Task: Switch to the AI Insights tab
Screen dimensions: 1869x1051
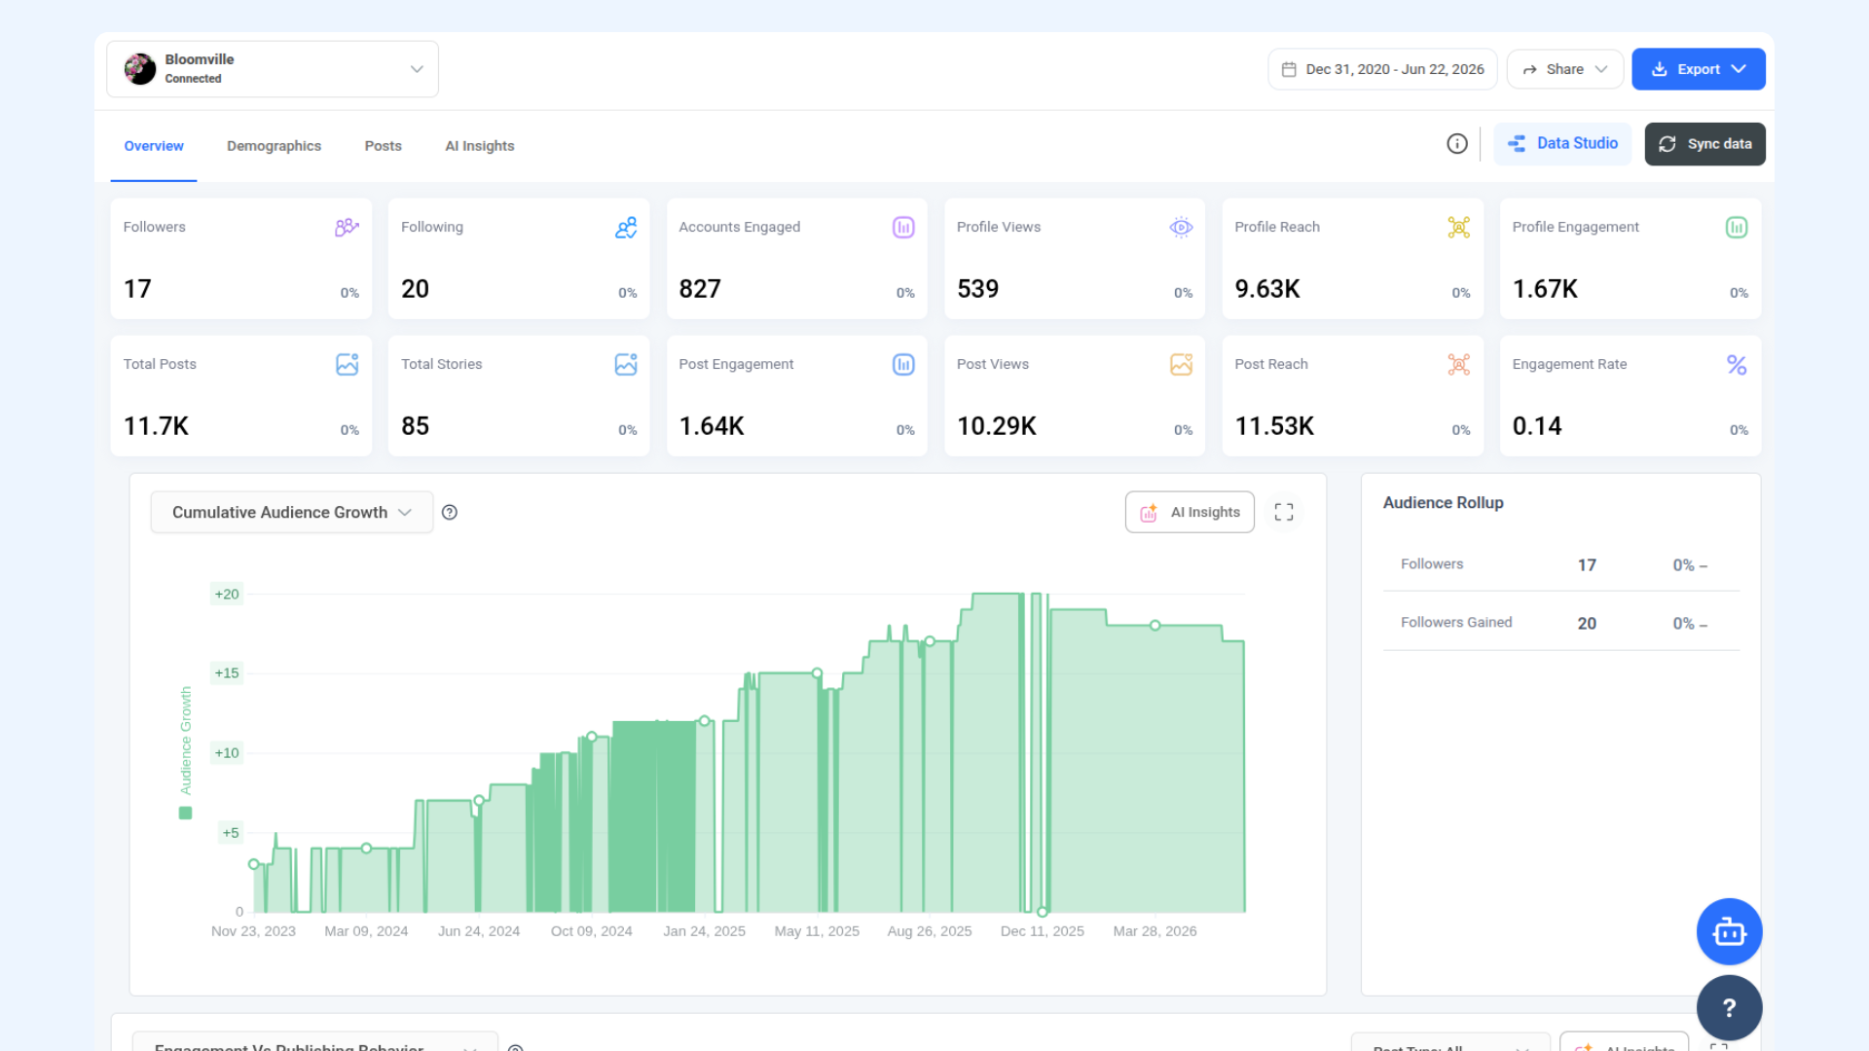Action: 479,146
